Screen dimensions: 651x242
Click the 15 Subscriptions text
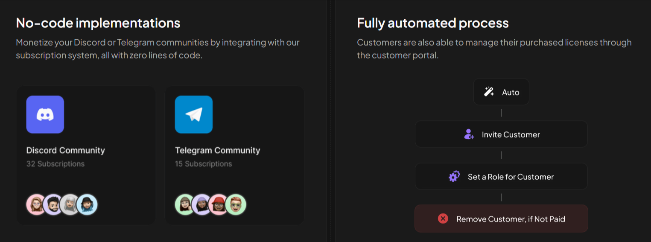[x=204, y=164]
